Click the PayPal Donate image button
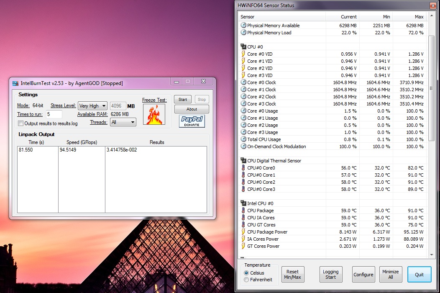This screenshot has height=293, width=440. (x=192, y=121)
